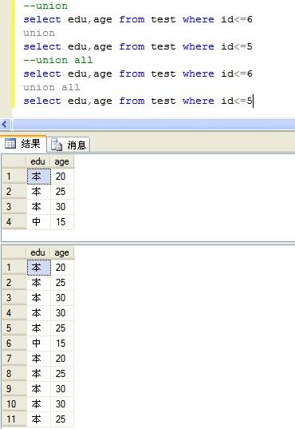This screenshot has height=429, width=295.
Task: Select row 11 header in second grid
Action: point(14,419)
